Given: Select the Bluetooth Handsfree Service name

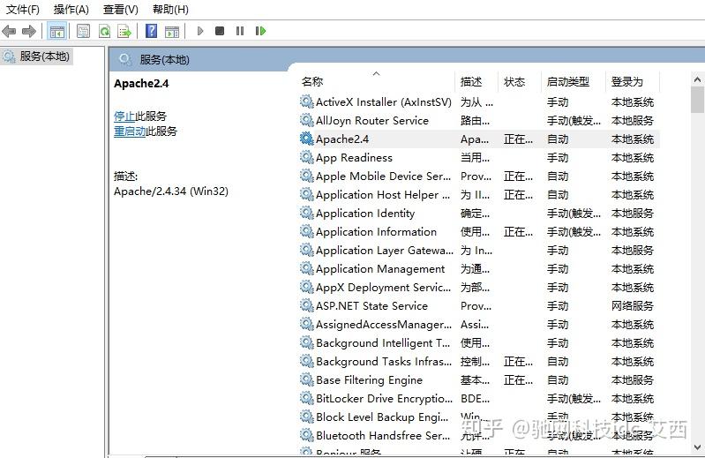Looking at the screenshot, I should (x=383, y=436).
